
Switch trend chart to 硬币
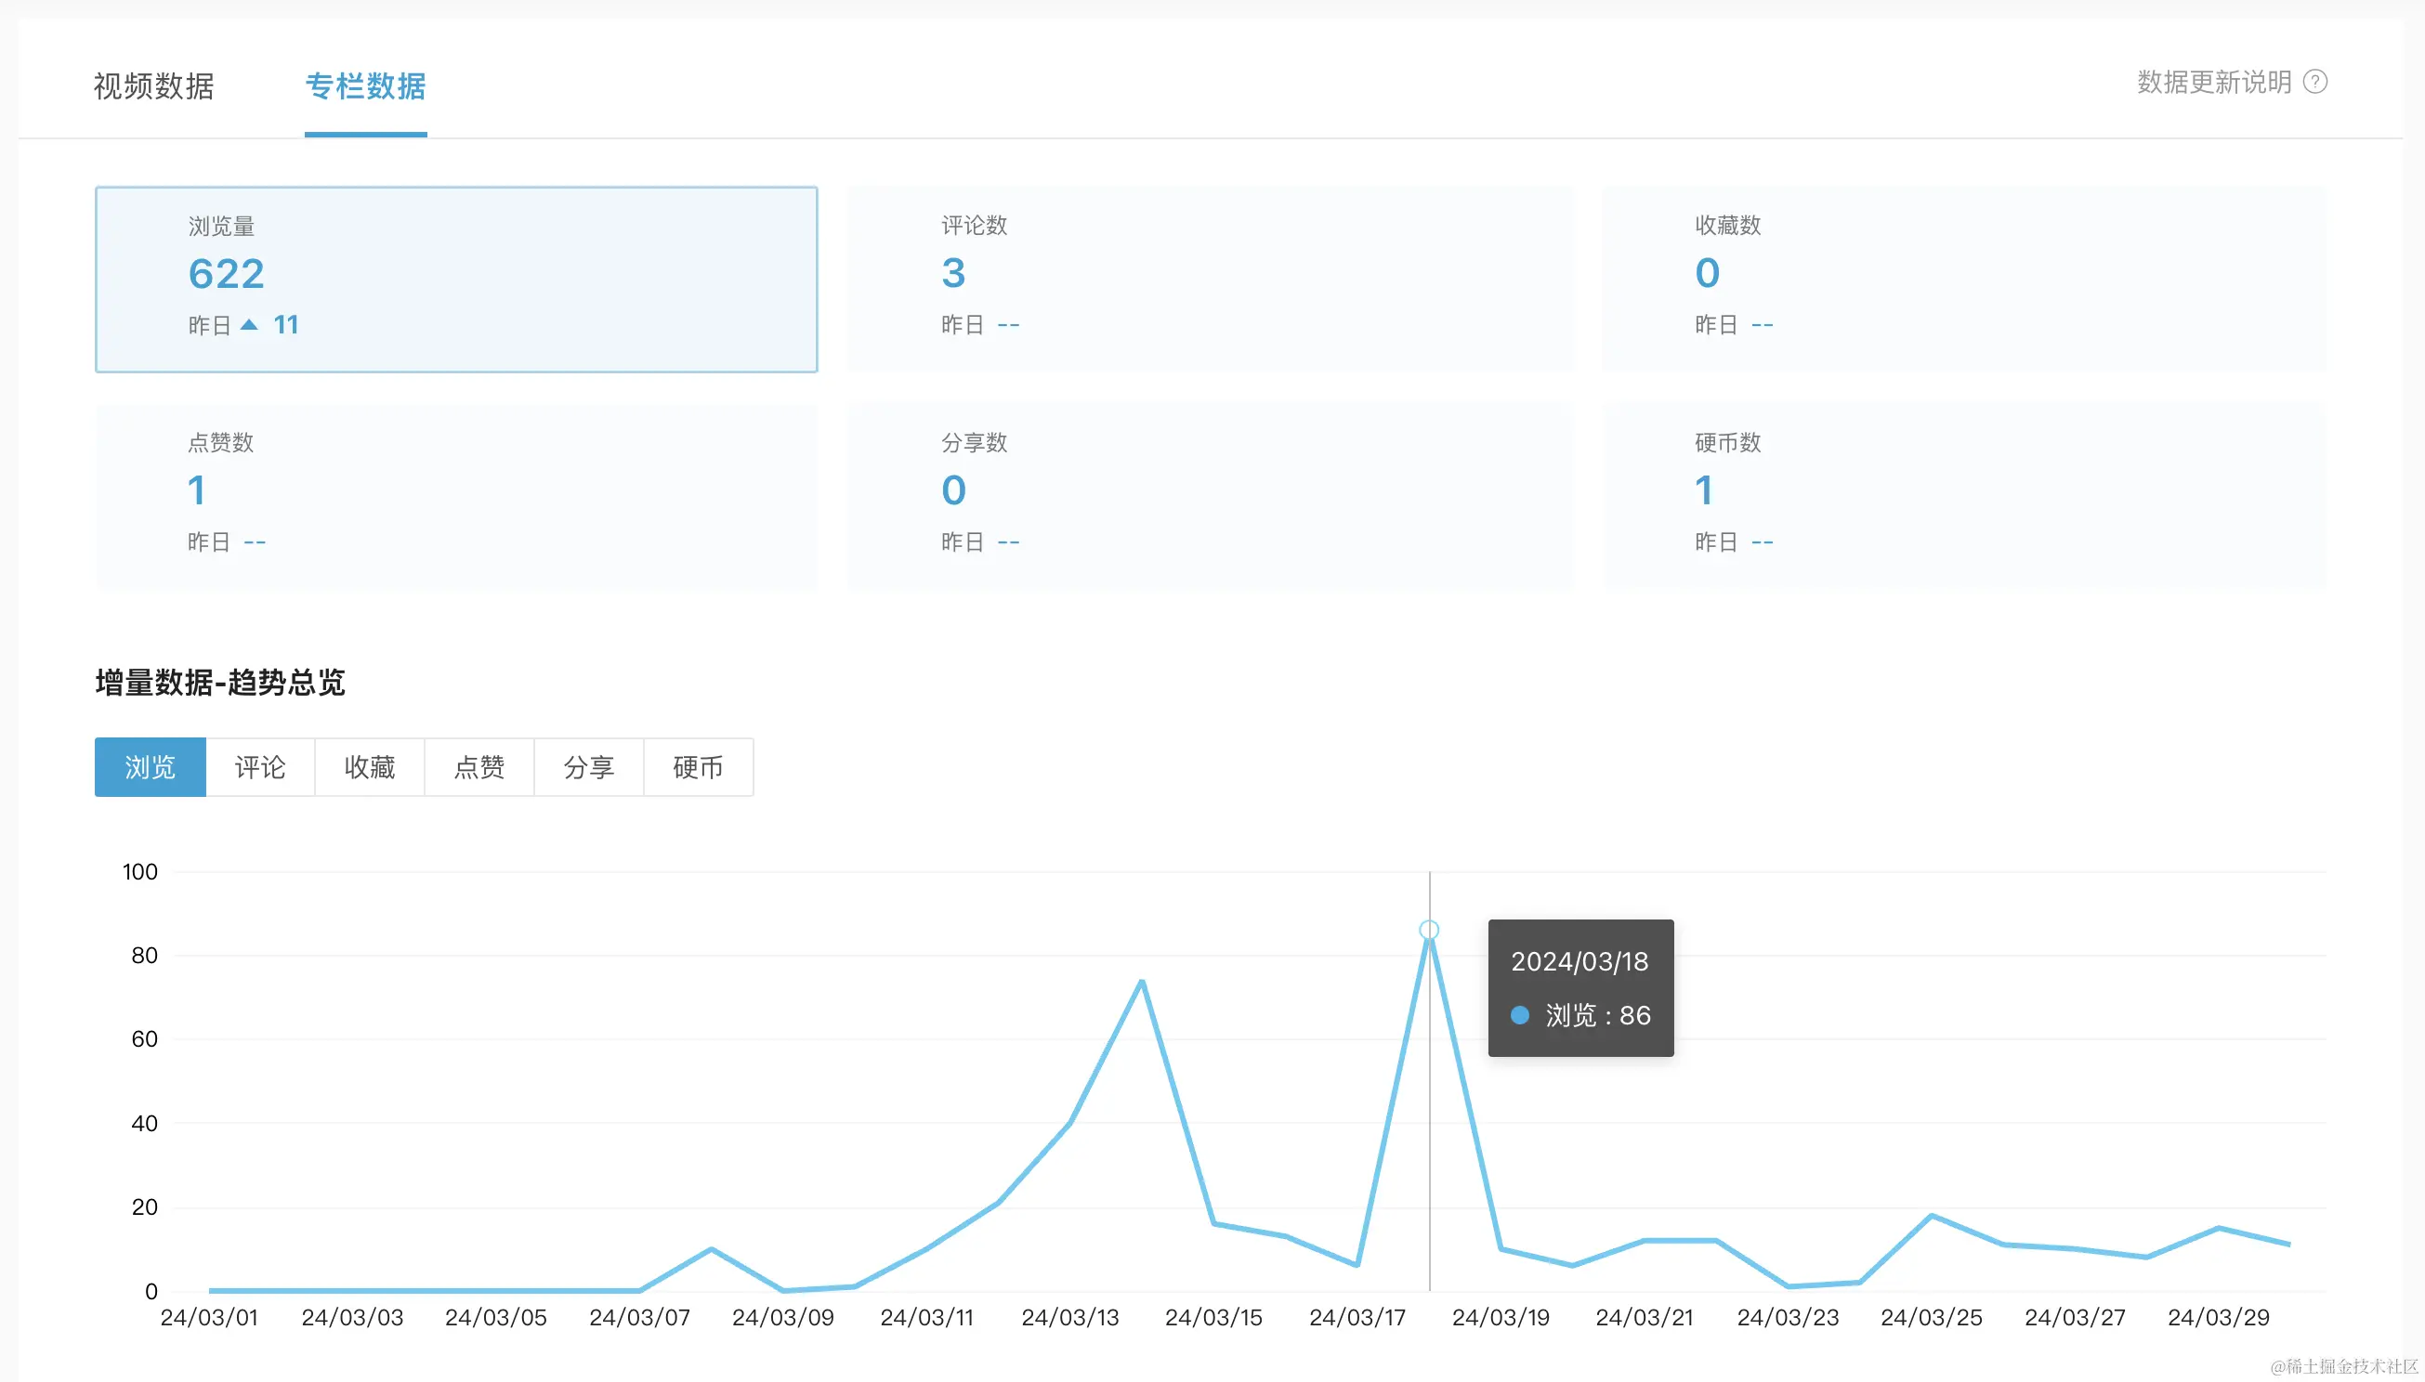click(x=698, y=767)
